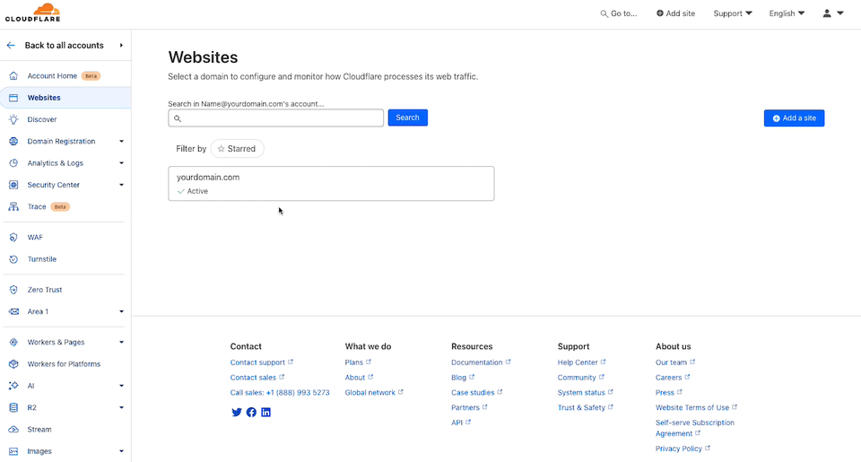This screenshot has width=861, height=462.
Task: Open Workers for Platforms in sidebar
Action: tap(64, 363)
